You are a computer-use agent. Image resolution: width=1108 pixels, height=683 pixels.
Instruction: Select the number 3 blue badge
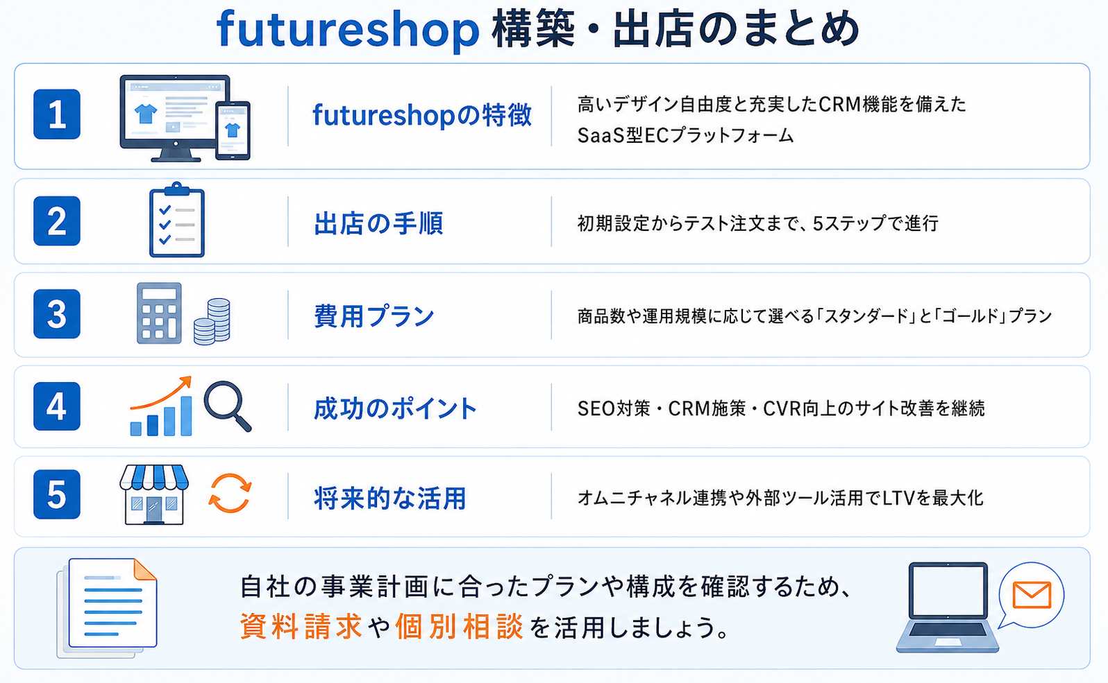(57, 314)
